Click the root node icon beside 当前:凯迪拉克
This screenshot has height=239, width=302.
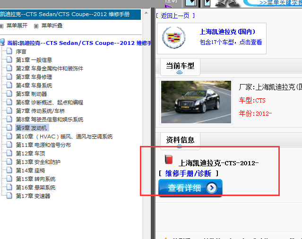[2, 42]
